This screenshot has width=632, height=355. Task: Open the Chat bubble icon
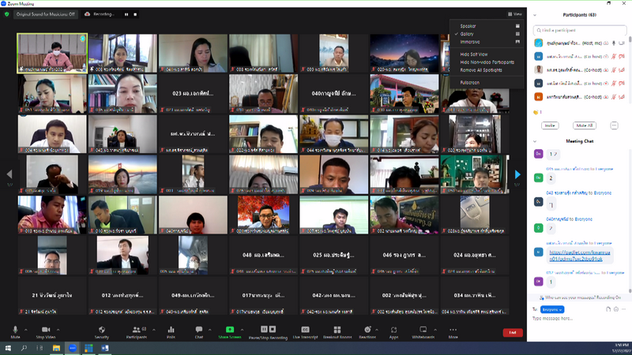coord(199,330)
